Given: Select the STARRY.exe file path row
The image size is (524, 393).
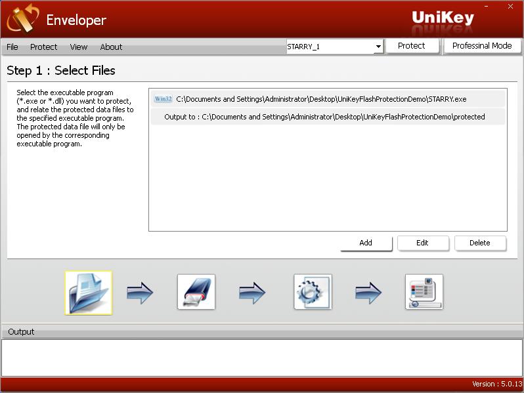Looking at the screenshot, I should pos(328,99).
